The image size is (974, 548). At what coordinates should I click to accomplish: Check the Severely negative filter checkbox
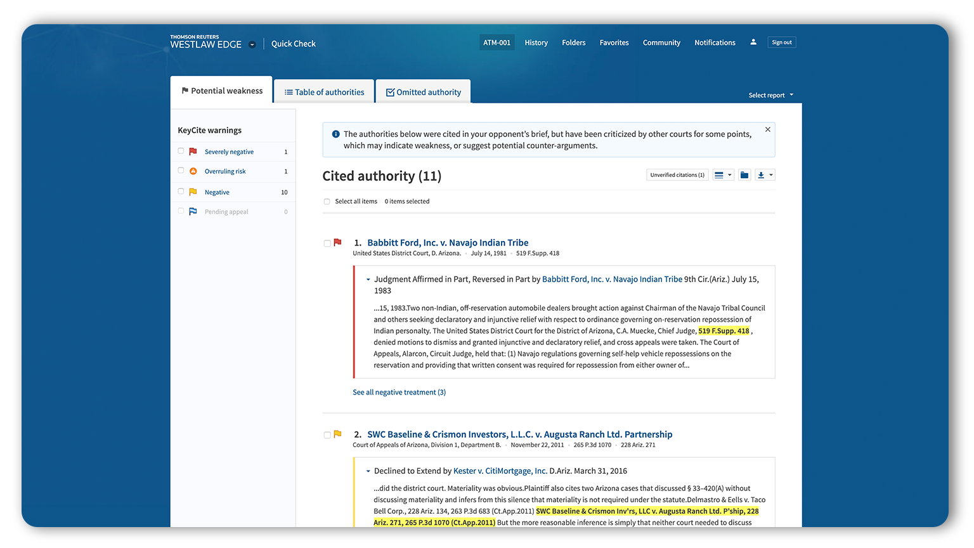tap(181, 151)
